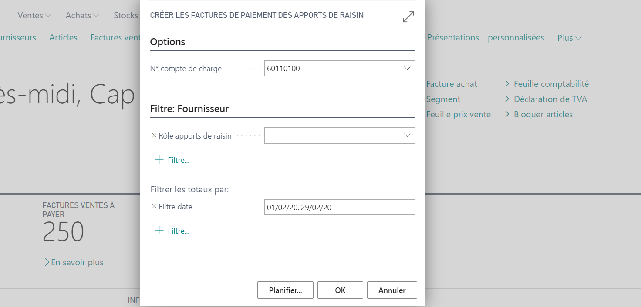Click the Filtre: Fournisseur heading

point(189,109)
